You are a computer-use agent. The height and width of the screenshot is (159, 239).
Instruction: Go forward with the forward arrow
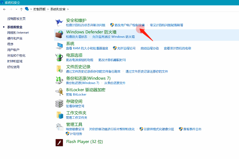(x=11, y=9)
